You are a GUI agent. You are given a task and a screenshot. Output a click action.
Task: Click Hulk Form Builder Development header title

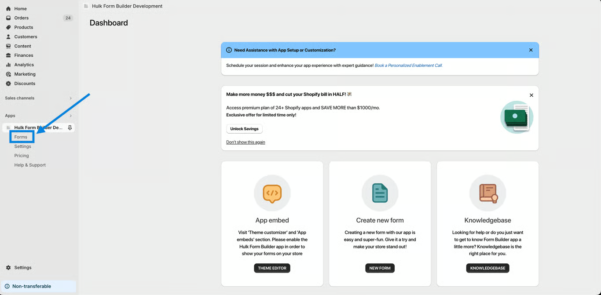pyautogui.click(x=127, y=6)
